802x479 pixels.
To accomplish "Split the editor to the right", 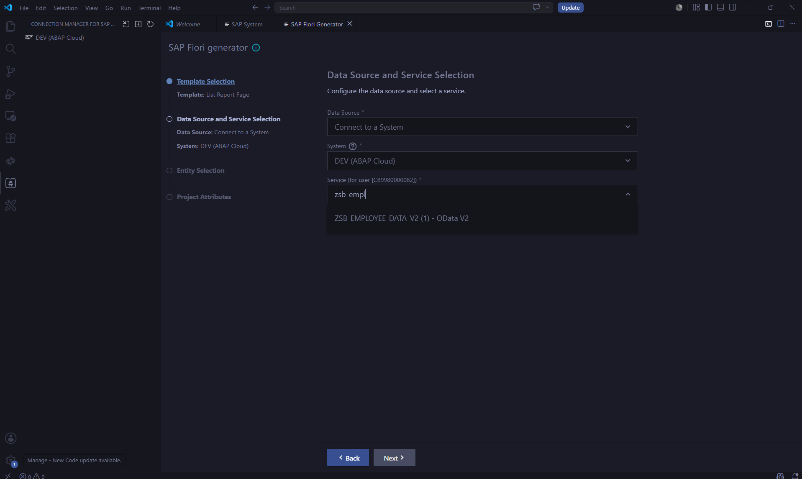I will [781, 24].
